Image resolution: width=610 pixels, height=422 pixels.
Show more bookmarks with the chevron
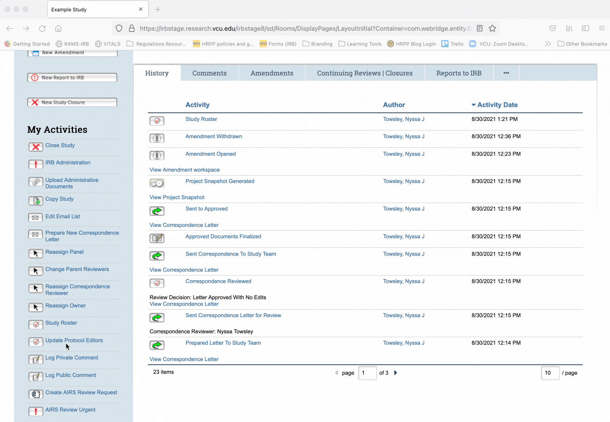[x=548, y=44]
